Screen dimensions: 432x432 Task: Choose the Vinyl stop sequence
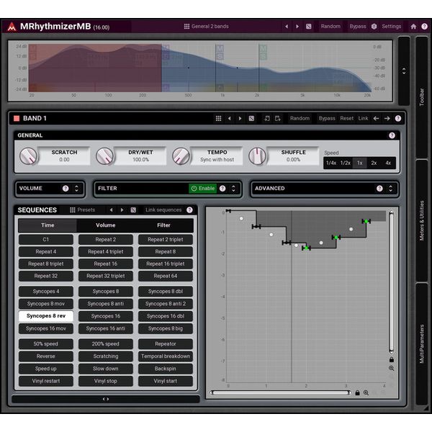[x=106, y=382]
